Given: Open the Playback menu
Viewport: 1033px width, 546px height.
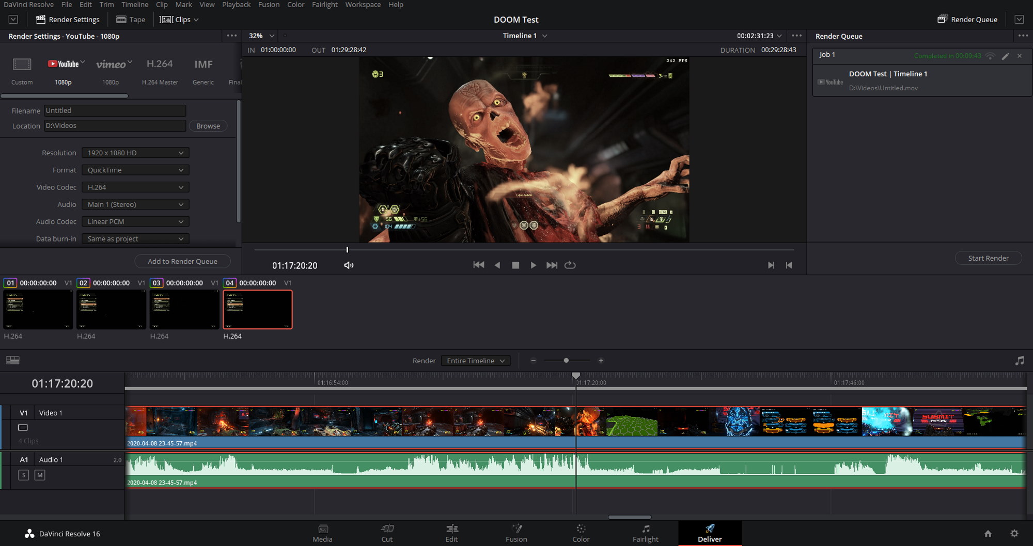Looking at the screenshot, I should pos(236,5).
